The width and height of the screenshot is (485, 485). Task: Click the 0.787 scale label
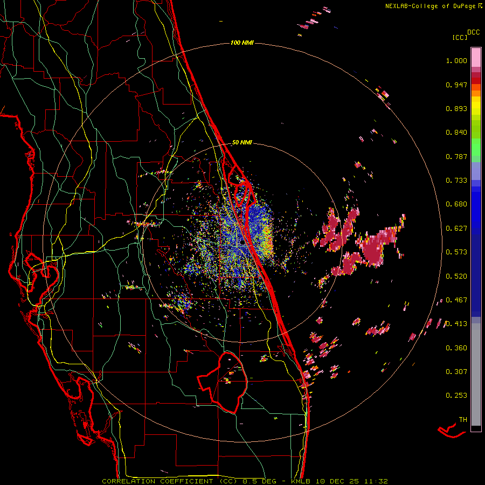pos(456,156)
